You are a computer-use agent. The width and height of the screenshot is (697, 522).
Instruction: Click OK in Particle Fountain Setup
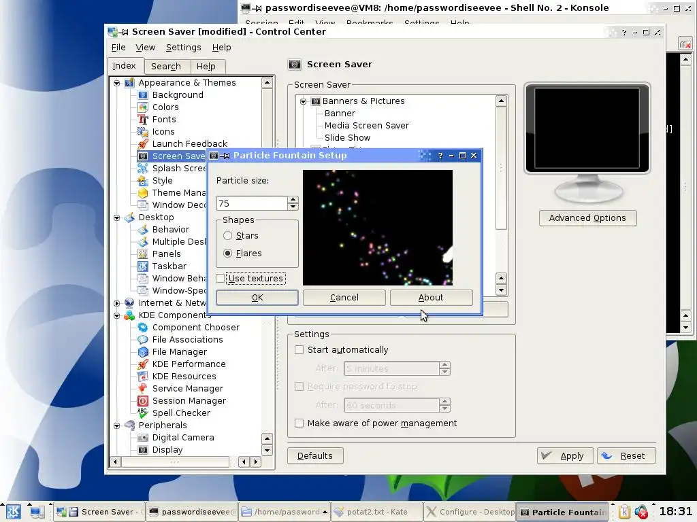[x=257, y=298]
